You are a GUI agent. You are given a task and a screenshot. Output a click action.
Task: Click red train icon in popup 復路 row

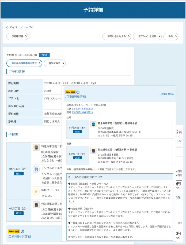[x=93, y=151]
